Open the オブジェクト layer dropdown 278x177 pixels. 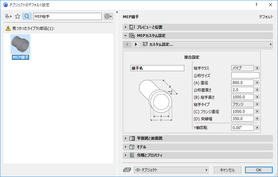(171, 170)
